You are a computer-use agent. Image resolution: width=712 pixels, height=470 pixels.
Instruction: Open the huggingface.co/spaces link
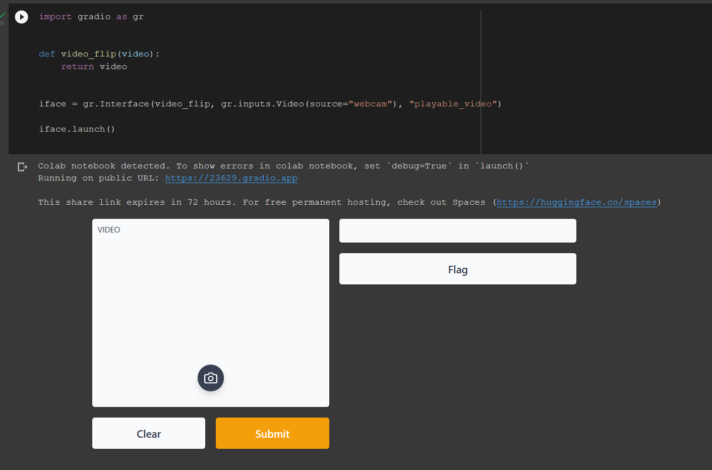tap(577, 202)
